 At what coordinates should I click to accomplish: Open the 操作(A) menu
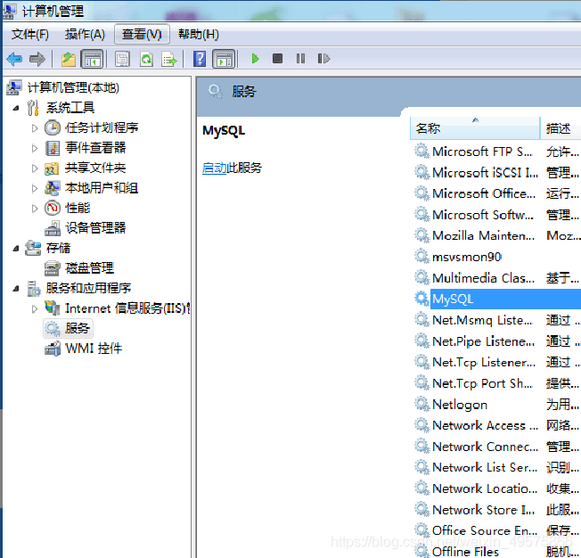point(85,35)
